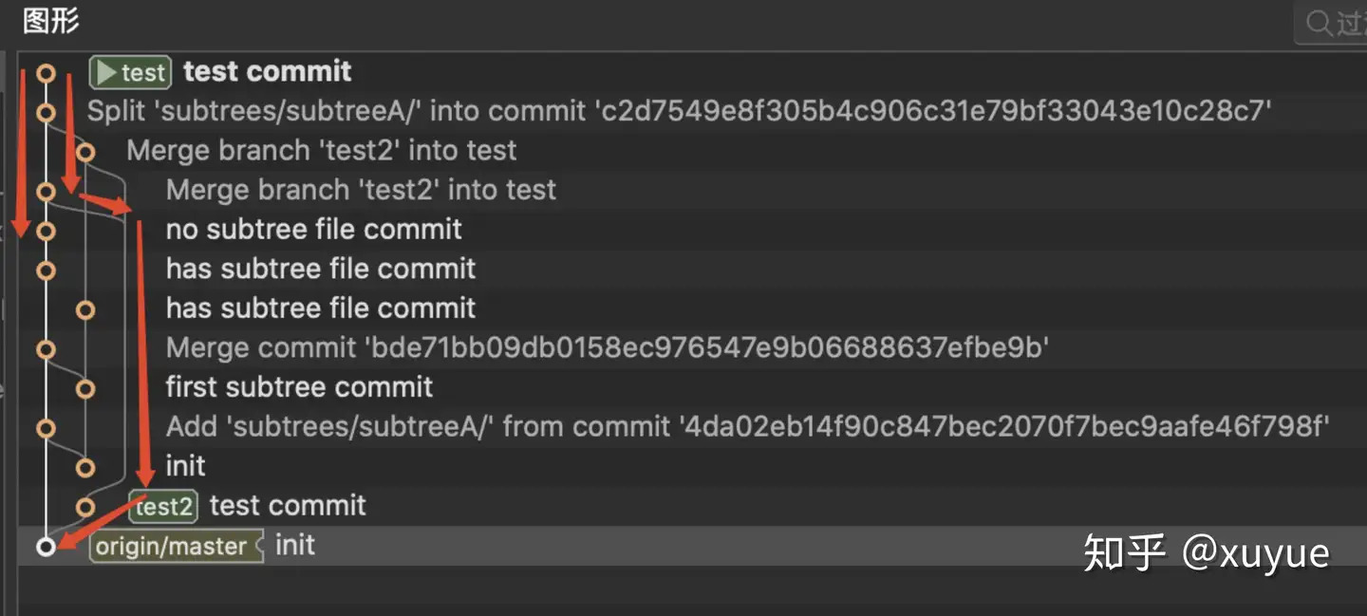
Task: Click the graph node for 'no subtree file commit'
Action: click(x=46, y=231)
